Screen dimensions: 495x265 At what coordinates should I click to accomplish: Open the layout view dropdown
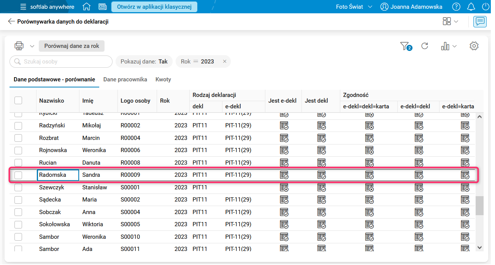tap(451, 22)
